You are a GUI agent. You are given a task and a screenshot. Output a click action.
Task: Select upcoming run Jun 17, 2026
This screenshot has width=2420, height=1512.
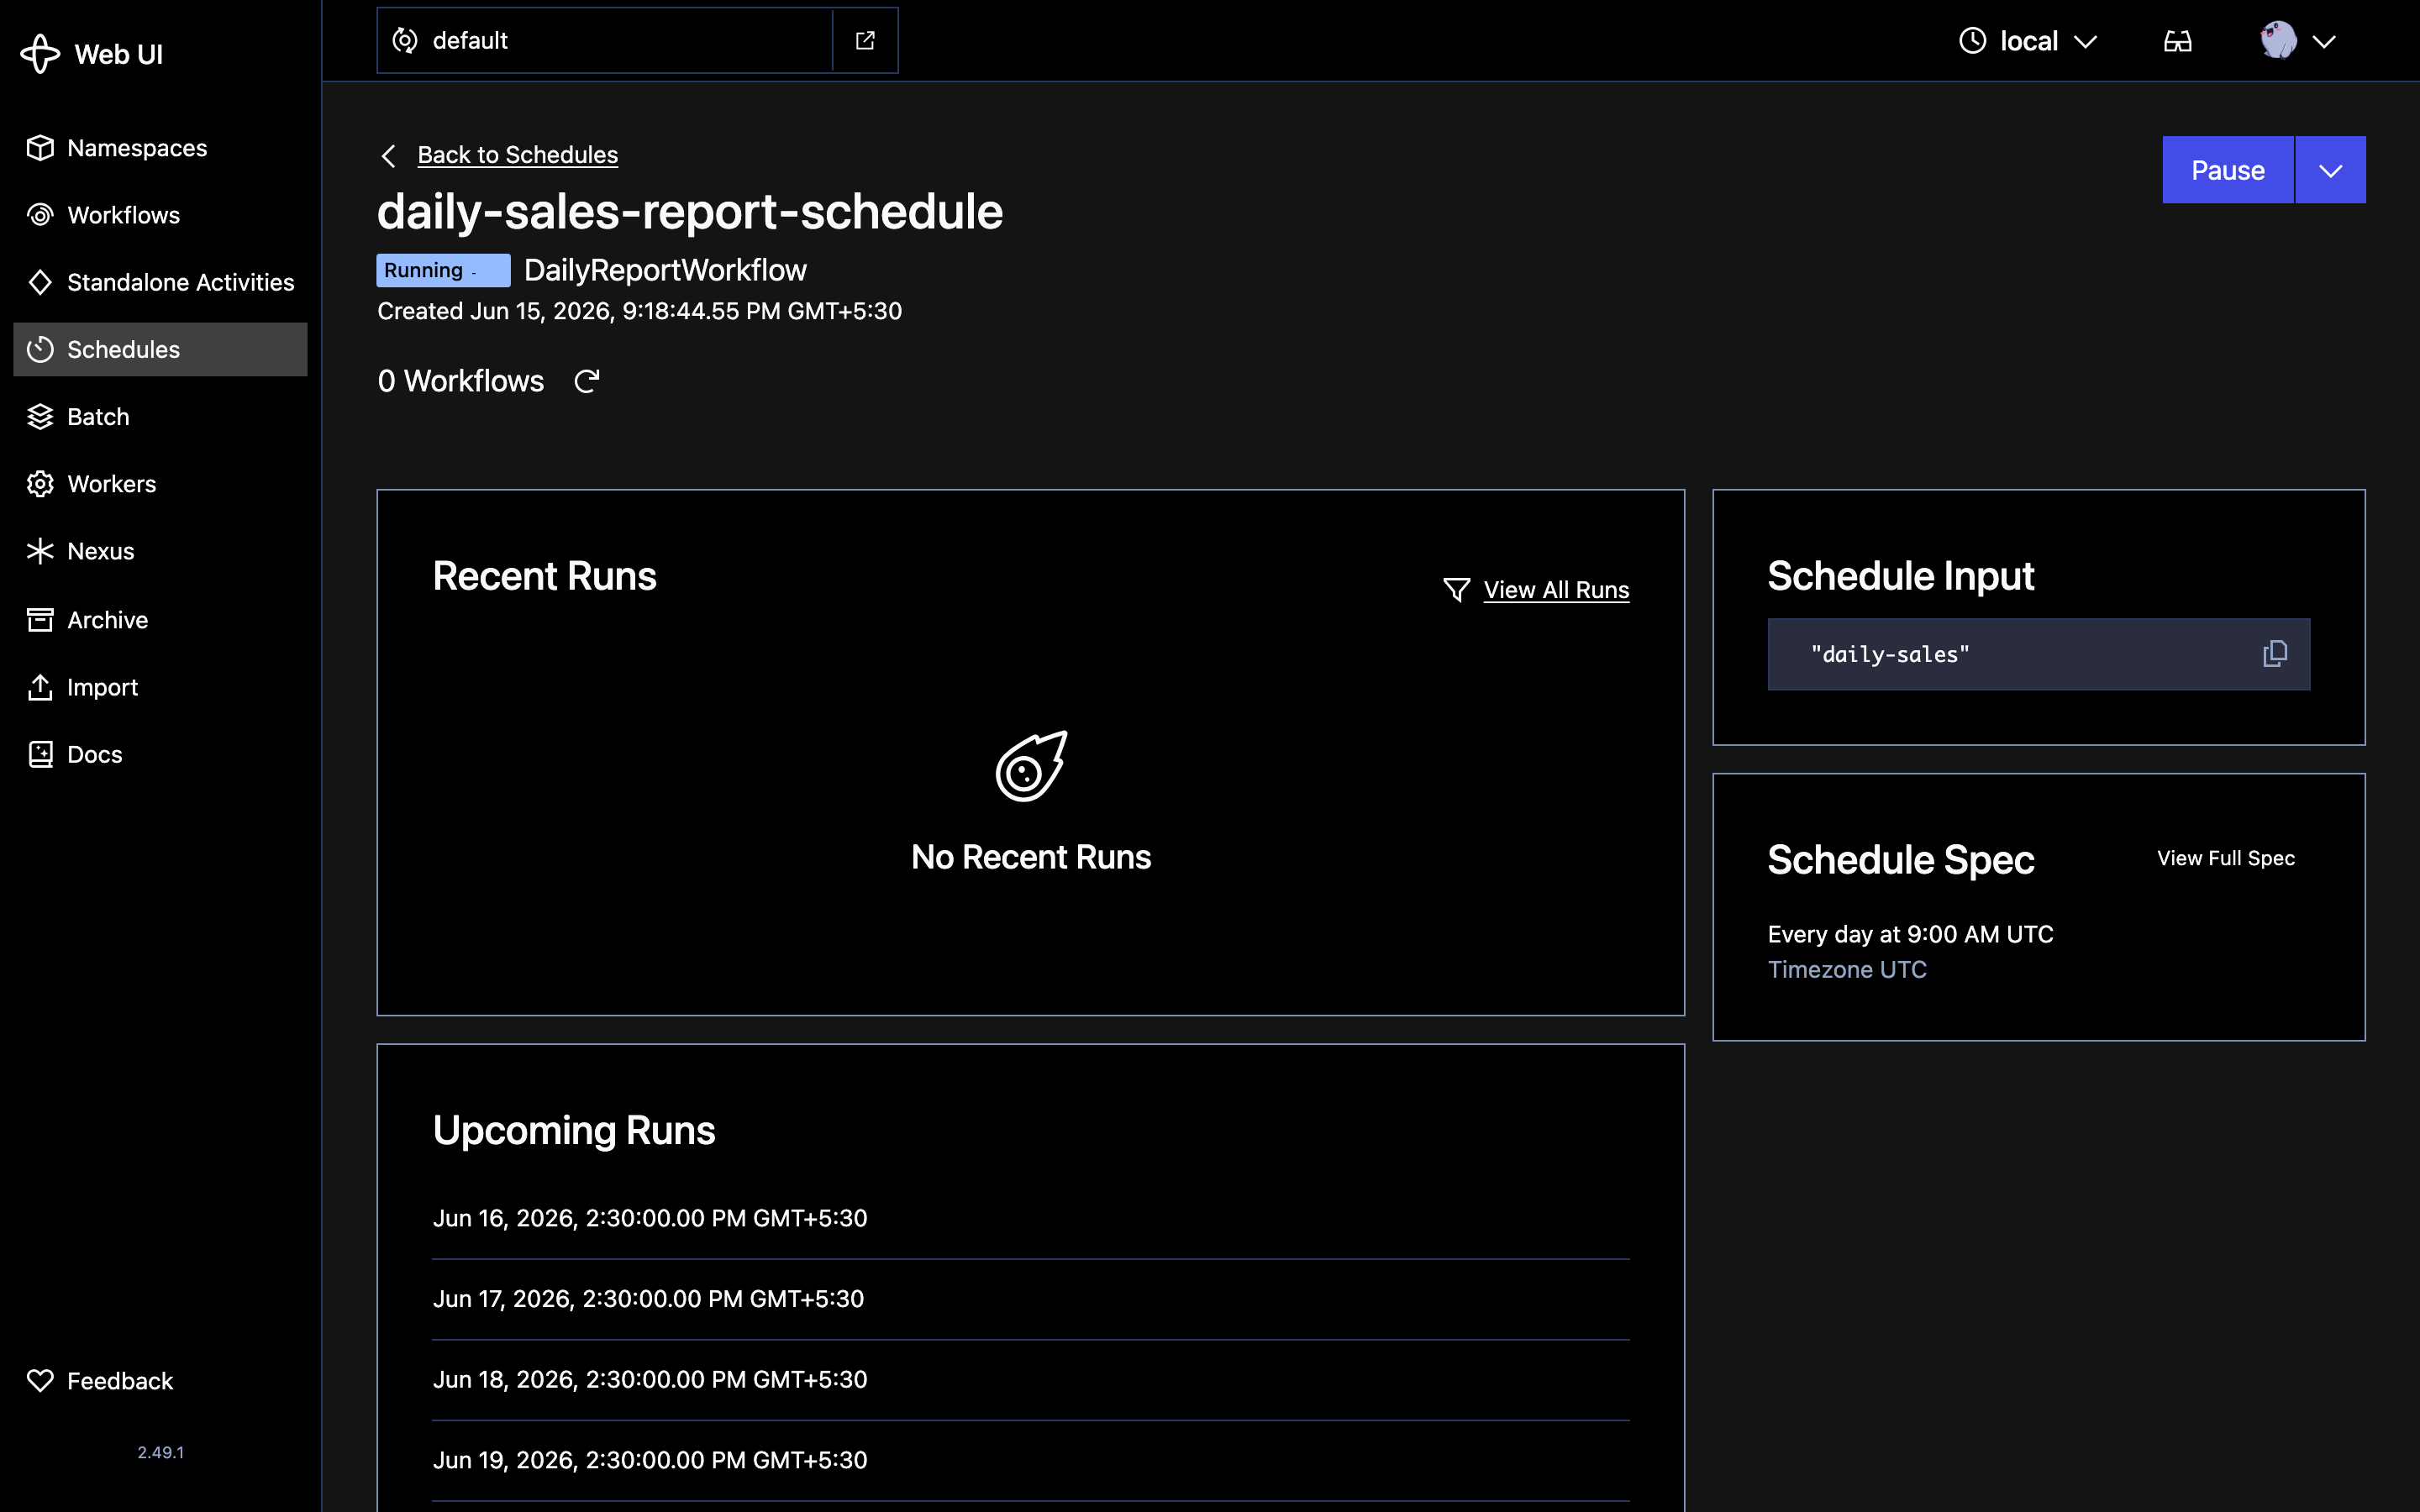648,1299
